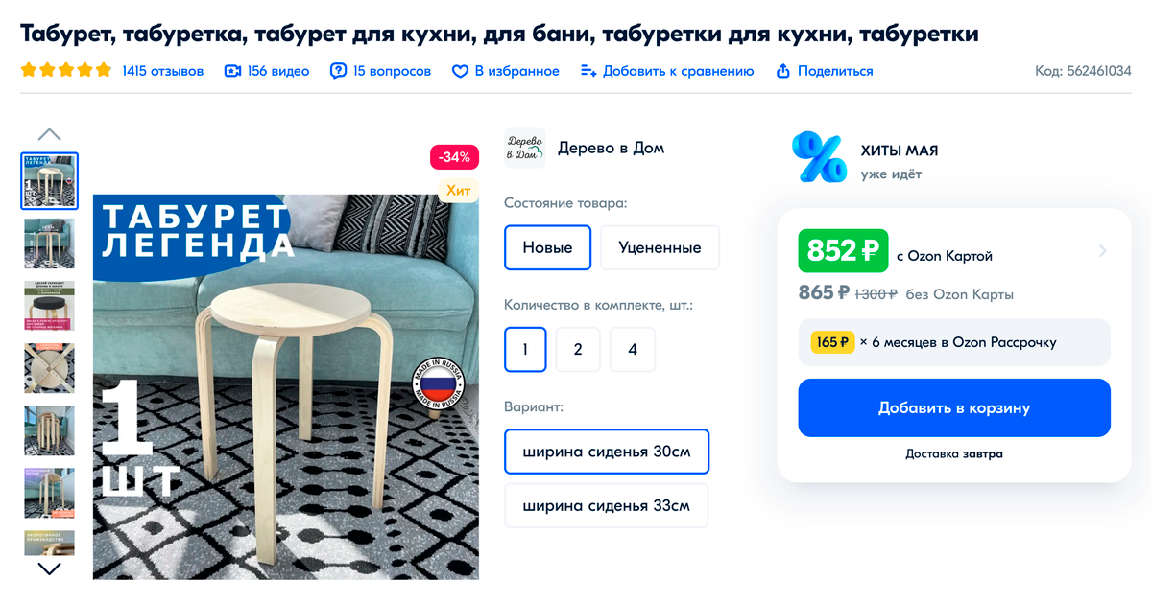Open the 15 вопросов questions link
Viewport: 1152px width, 603px height.
[392, 71]
